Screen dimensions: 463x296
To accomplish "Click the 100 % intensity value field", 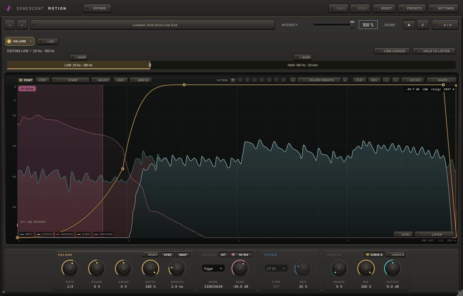I will tap(368, 25).
